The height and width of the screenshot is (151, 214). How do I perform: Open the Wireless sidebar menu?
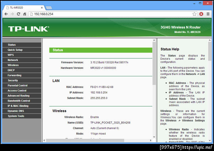[x=22, y=65]
